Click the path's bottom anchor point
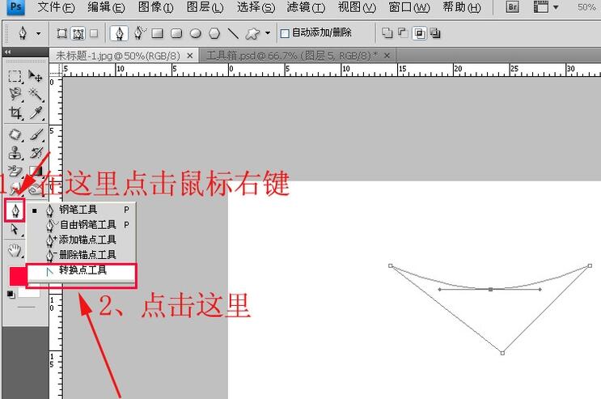This screenshot has height=399, width=601. [x=502, y=353]
